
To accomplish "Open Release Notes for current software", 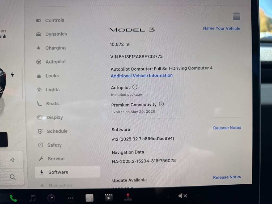I will [227, 128].
